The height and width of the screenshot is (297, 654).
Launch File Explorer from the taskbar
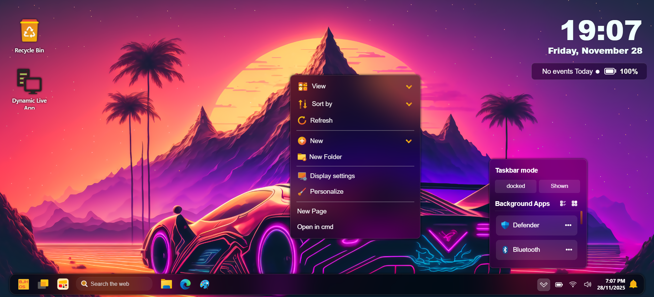pyautogui.click(x=166, y=284)
